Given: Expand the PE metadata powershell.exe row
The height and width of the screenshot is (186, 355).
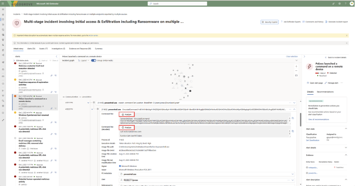Looking at the screenshot, I should point(293,174).
